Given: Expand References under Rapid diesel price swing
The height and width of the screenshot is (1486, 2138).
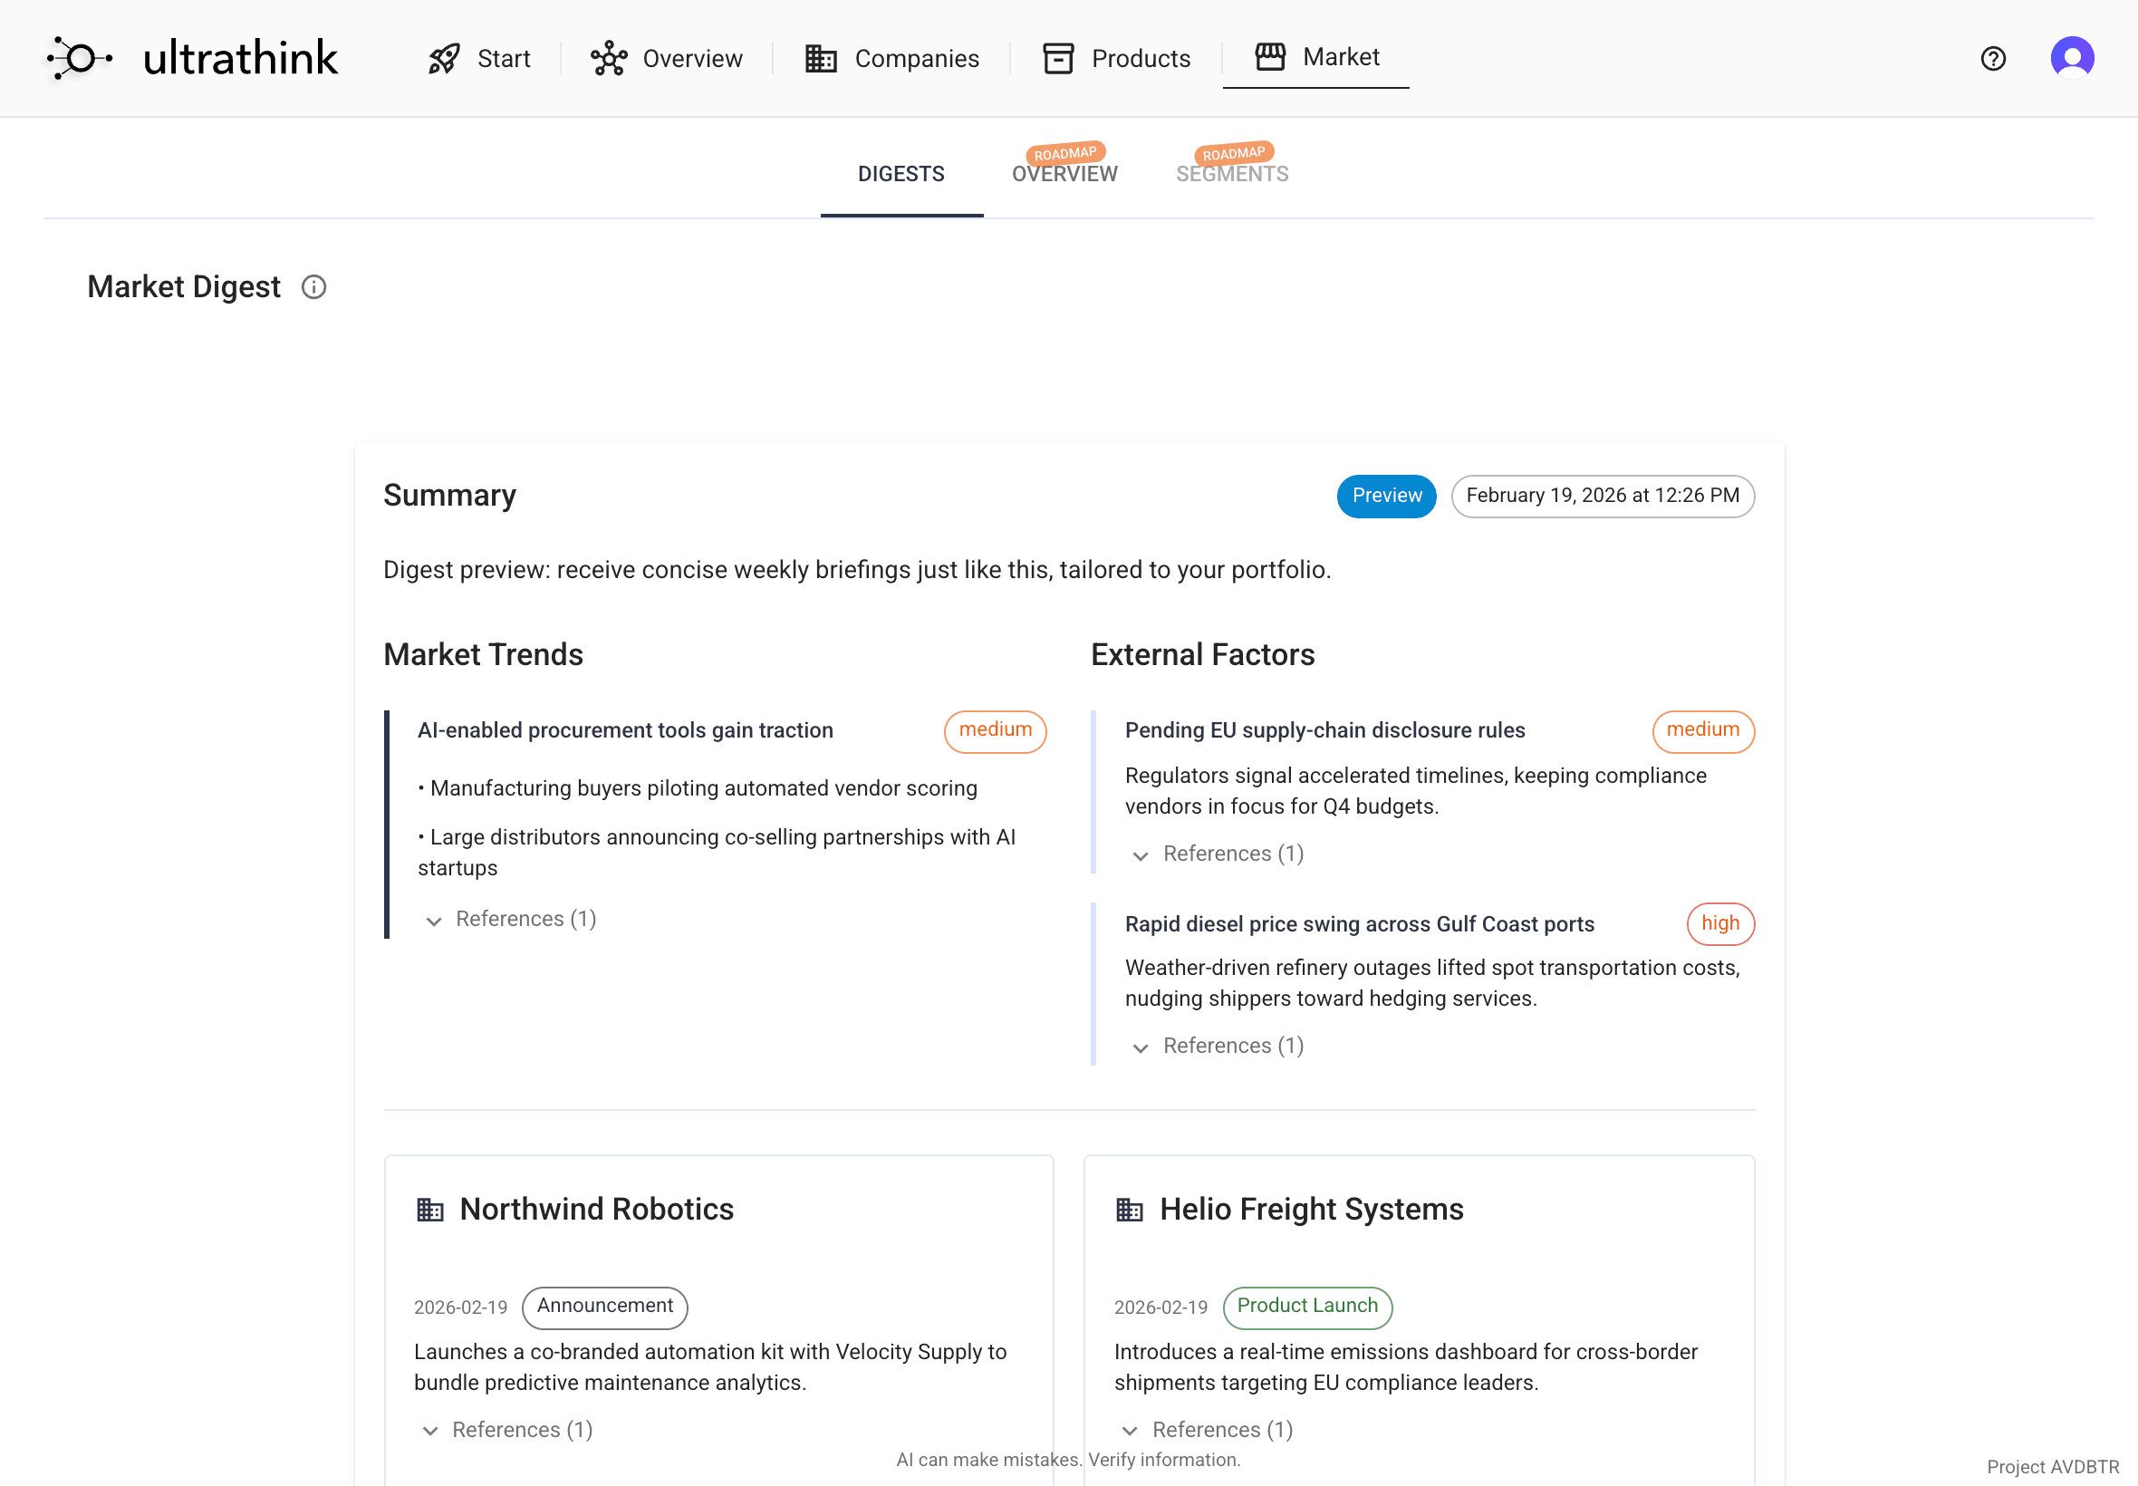Looking at the screenshot, I should [x=1218, y=1046].
